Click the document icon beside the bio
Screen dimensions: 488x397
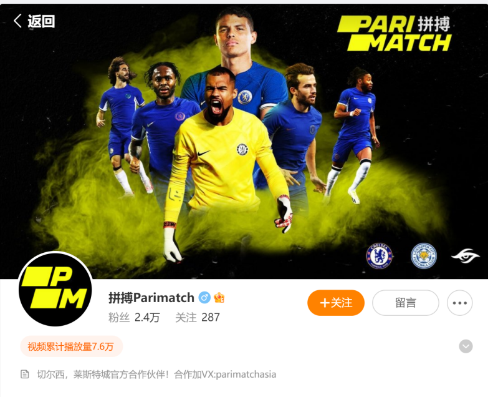[x=24, y=375]
